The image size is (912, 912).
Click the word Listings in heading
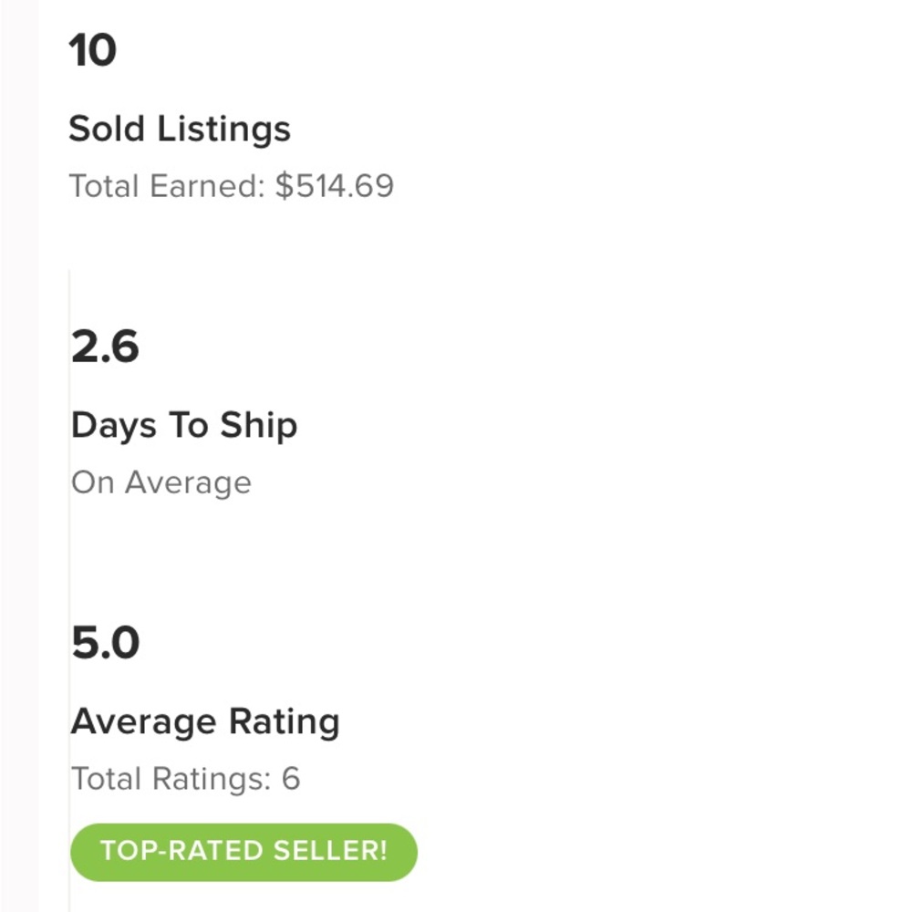(x=224, y=130)
